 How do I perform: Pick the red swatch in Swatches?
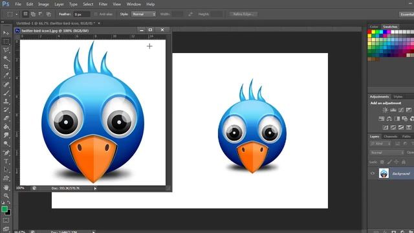pos(369,32)
